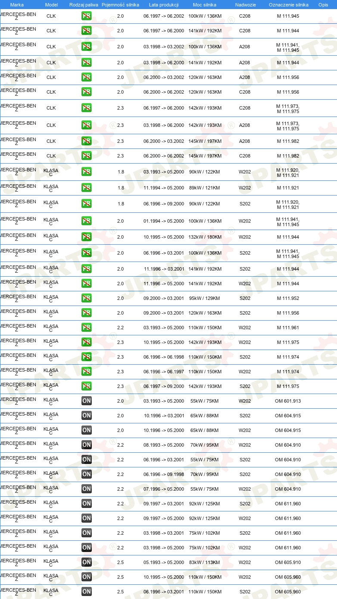
Task: Click the Pojemność silnika column header
Action: pos(120,5)
